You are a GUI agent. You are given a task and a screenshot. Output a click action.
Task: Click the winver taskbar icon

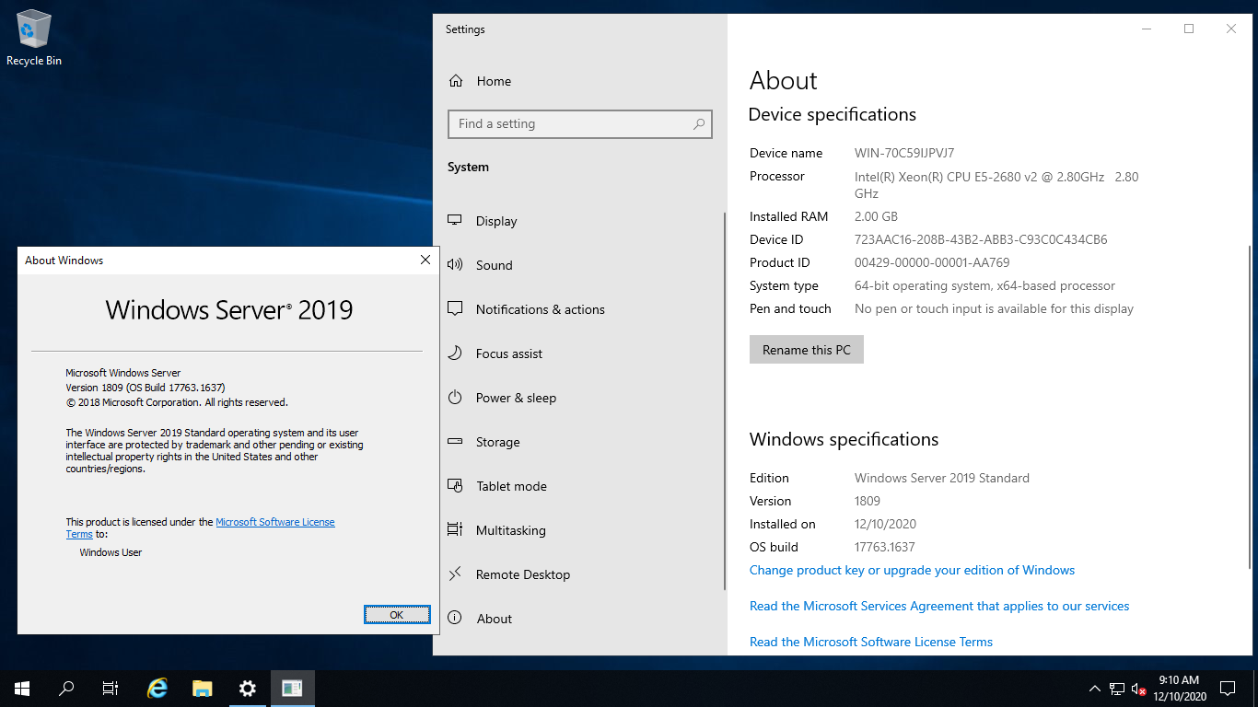pyautogui.click(x=292, y=689)
